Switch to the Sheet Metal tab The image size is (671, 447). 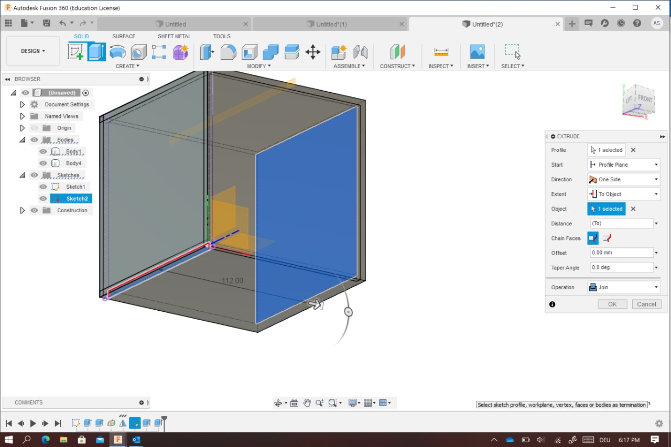coord(174,36)
